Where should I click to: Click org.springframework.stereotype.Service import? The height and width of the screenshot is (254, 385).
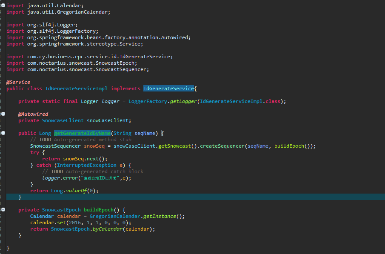click(84, 44)
